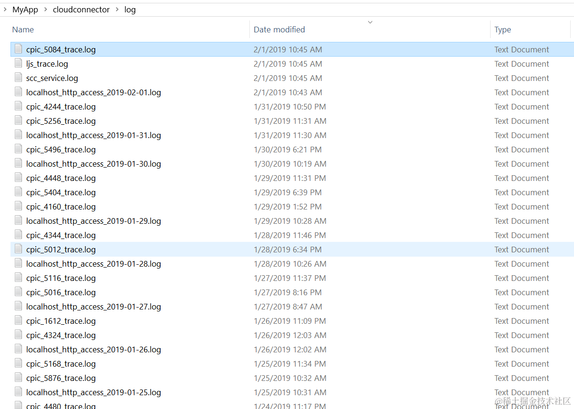
Task: Select file name localhost_http_access_2019-01-29.log
Action: pos(93,221)
